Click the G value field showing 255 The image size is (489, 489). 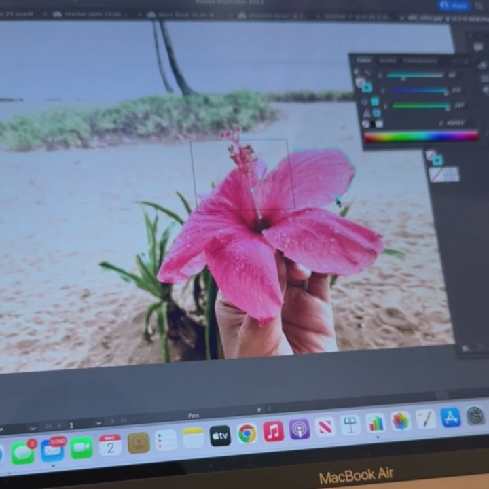pos(456,90)
